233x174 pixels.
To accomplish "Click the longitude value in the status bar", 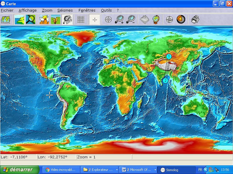I will point(56,157).
